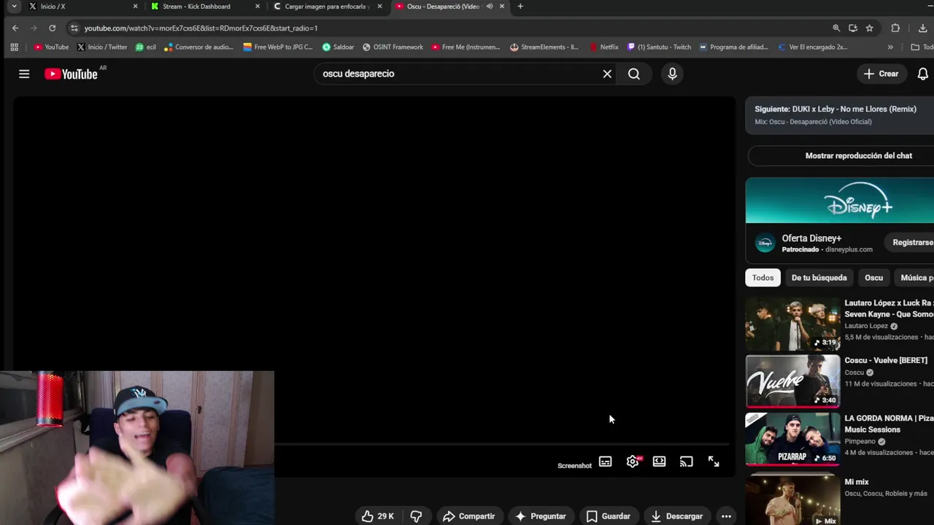Save the video with Guardar
Image resolution: width=934 pixels, height=525 pixels.
click(x=609, y=516)
